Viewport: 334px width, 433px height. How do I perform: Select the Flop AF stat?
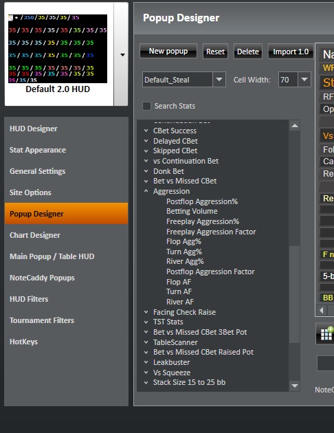tap(179, 282)
